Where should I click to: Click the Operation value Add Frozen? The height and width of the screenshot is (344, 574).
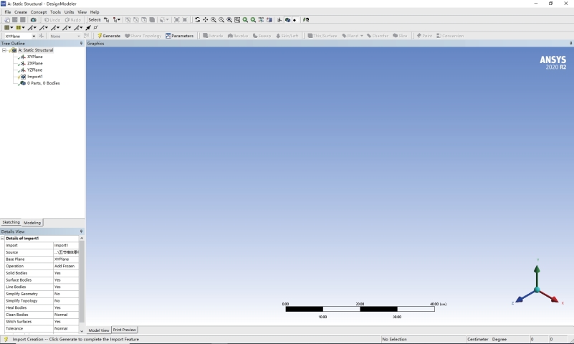click(66, 266)
